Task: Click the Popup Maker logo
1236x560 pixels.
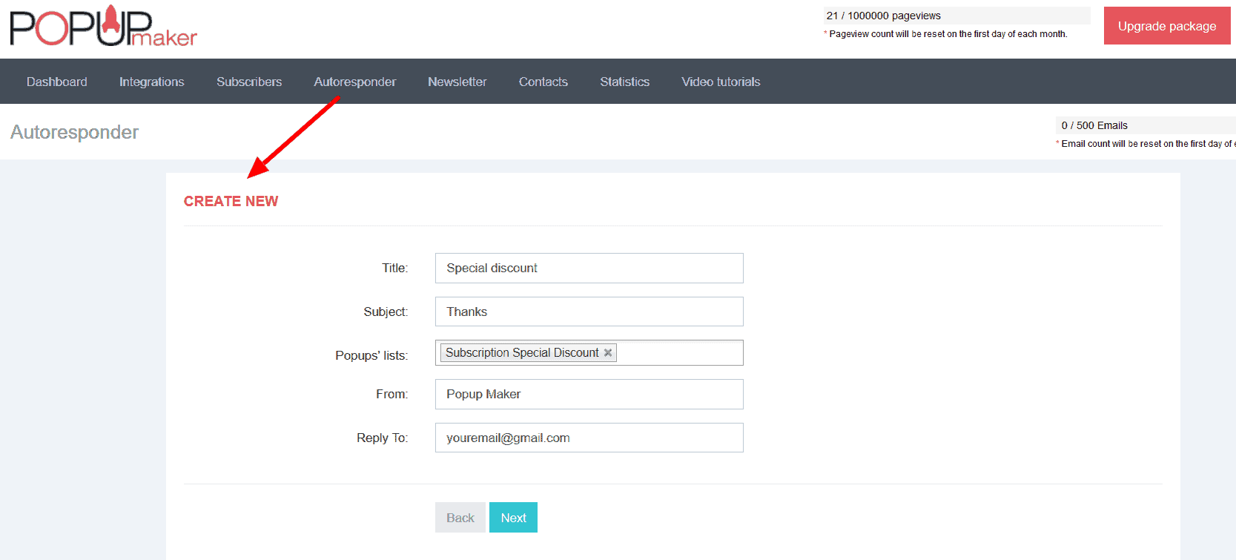Action: (103, 26)
